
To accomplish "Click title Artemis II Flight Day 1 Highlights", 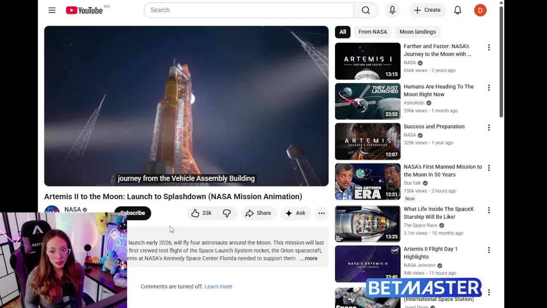I will point(431,253).
